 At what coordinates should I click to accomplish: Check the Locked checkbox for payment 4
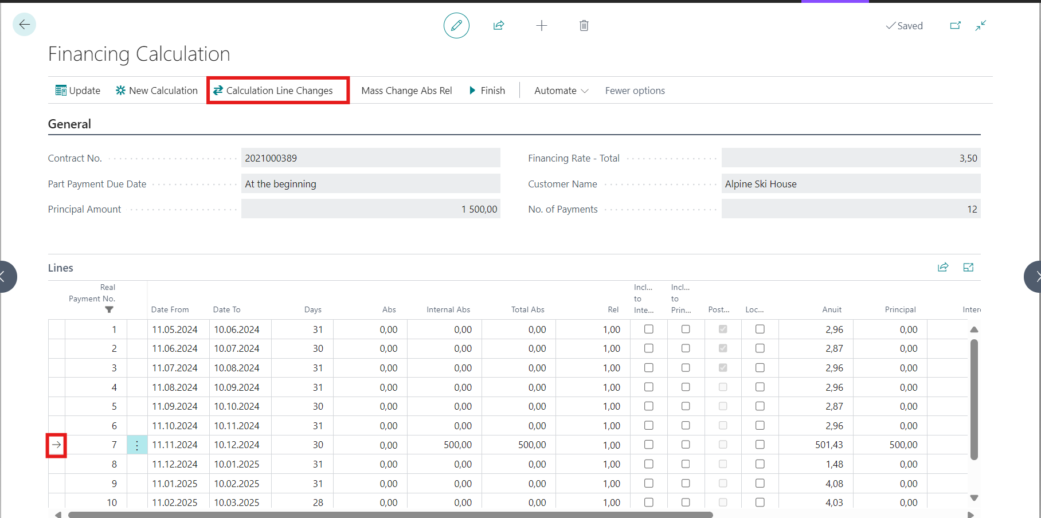point(760,387)
